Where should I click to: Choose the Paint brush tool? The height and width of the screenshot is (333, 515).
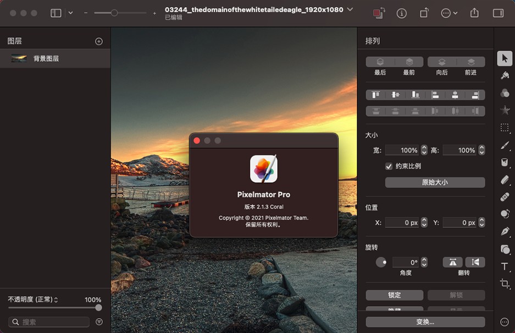pos(505,145)
